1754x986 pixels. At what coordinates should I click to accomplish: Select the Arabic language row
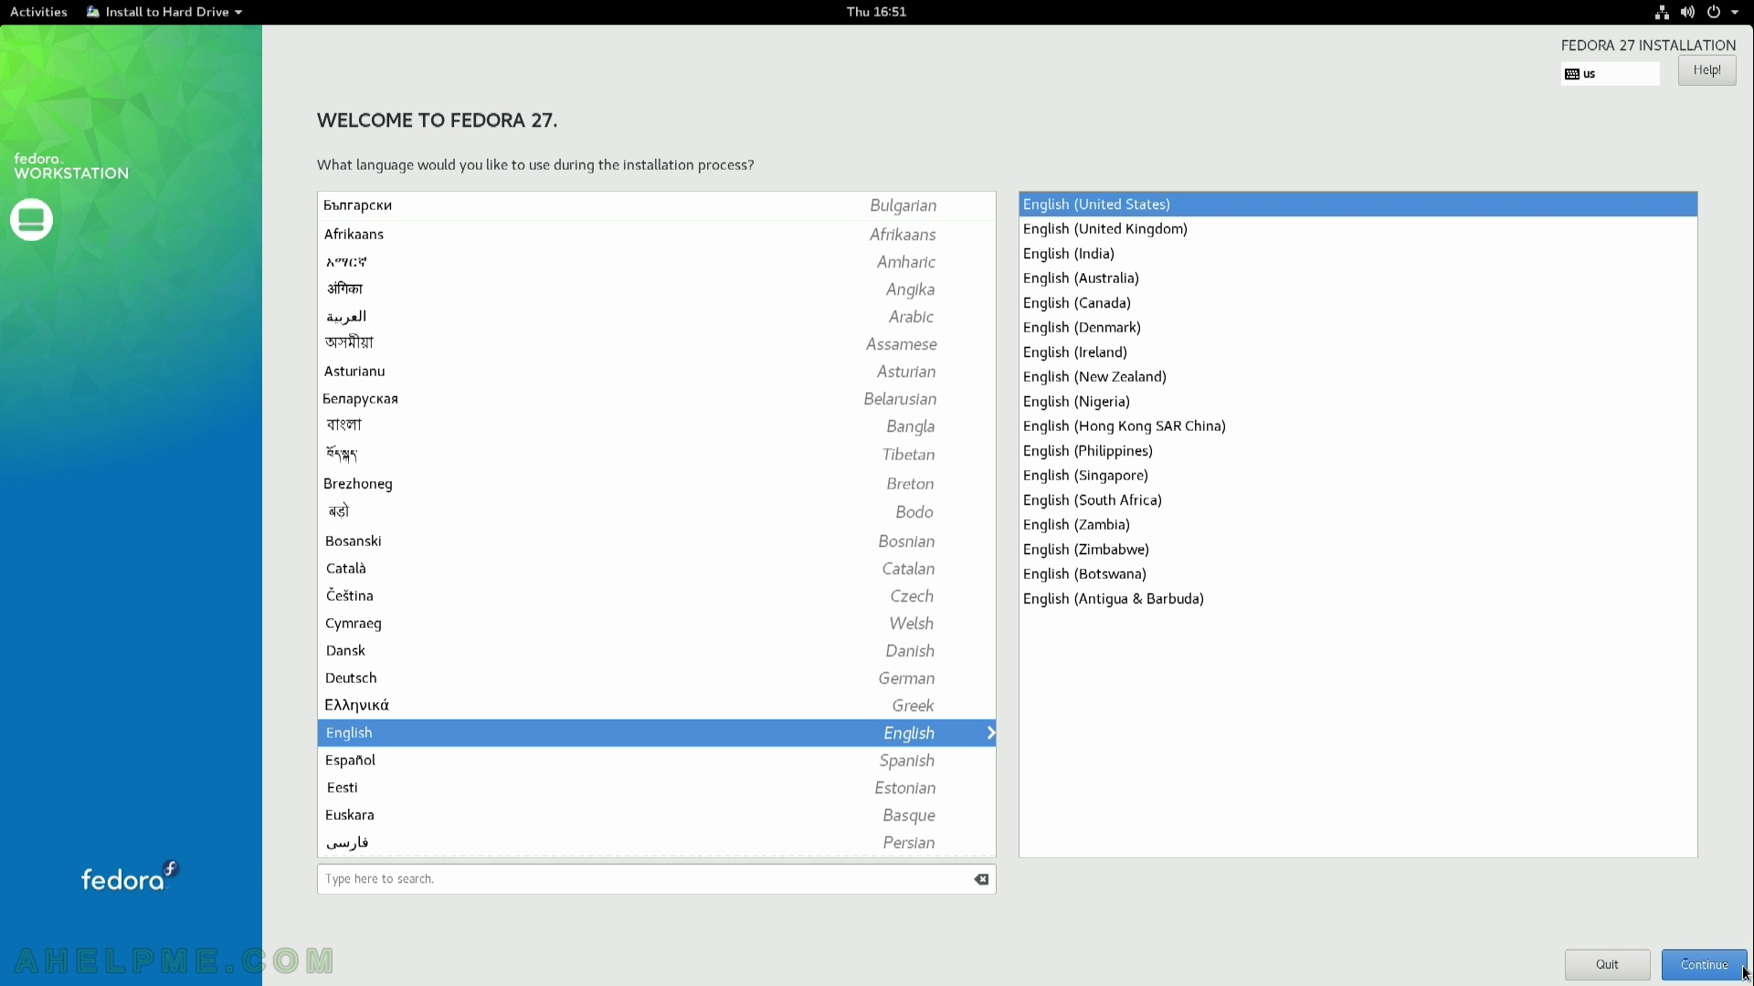coord(656,317)
